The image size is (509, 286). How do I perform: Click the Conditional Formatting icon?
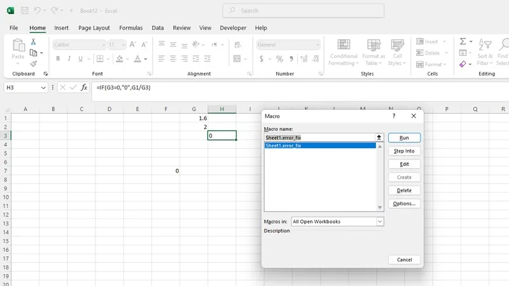coord(344,53)
